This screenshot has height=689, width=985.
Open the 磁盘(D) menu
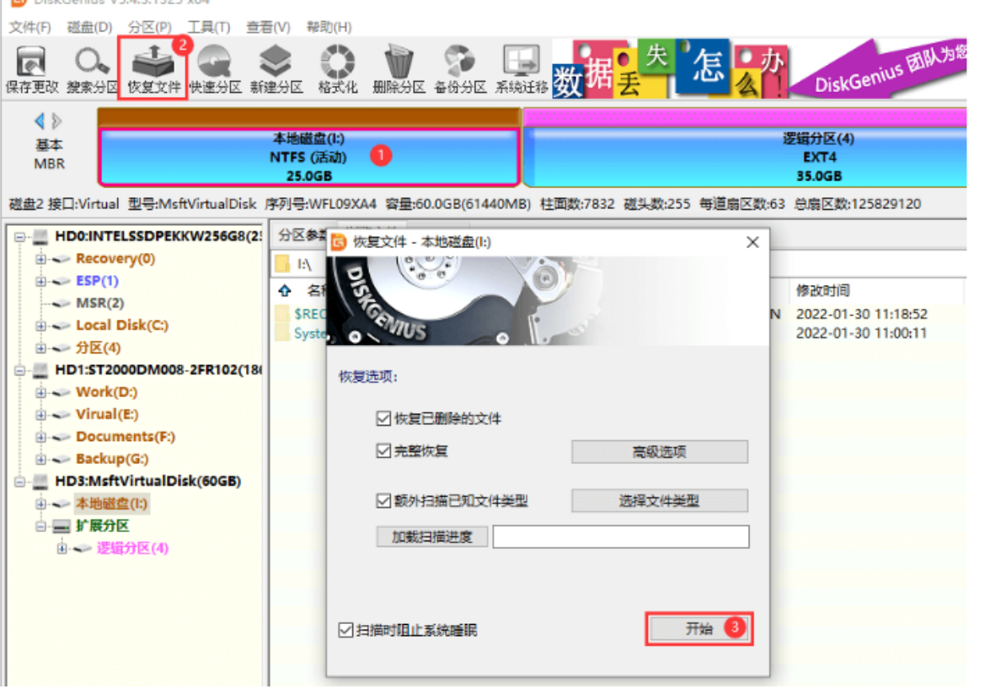[89, 27]
